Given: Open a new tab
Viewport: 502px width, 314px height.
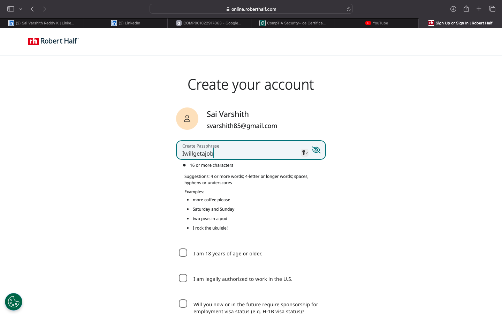Looking at the screenshot, I should (x=479, y=9).
